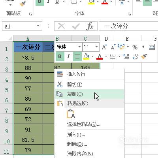Increase font size in mini toolbar
This screenshot has height=158, width=158.
104,47
